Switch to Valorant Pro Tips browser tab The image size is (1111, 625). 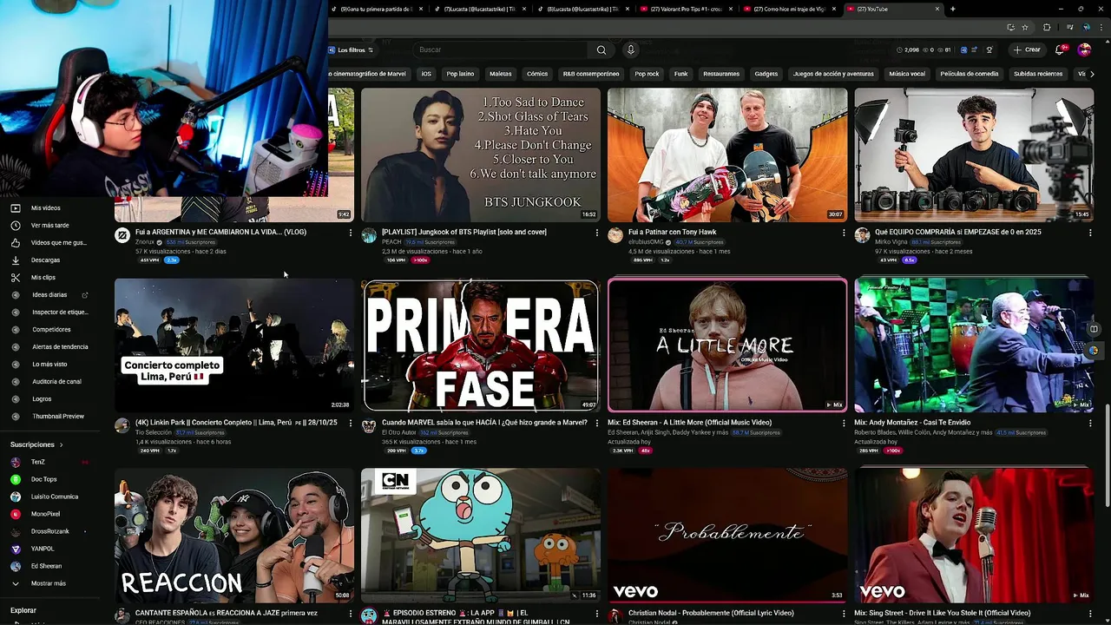point(686,9)
